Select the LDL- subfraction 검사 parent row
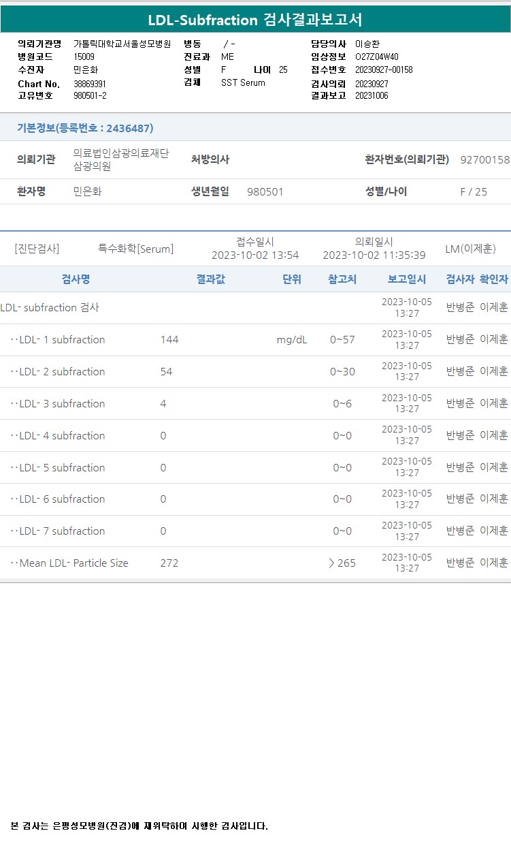 coord(255,308)
